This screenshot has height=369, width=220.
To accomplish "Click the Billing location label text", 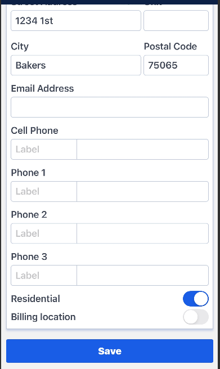I will (x=43, y=317).
